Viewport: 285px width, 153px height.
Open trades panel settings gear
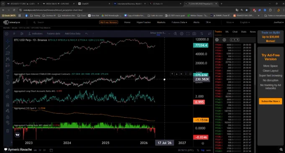point(217,40)
